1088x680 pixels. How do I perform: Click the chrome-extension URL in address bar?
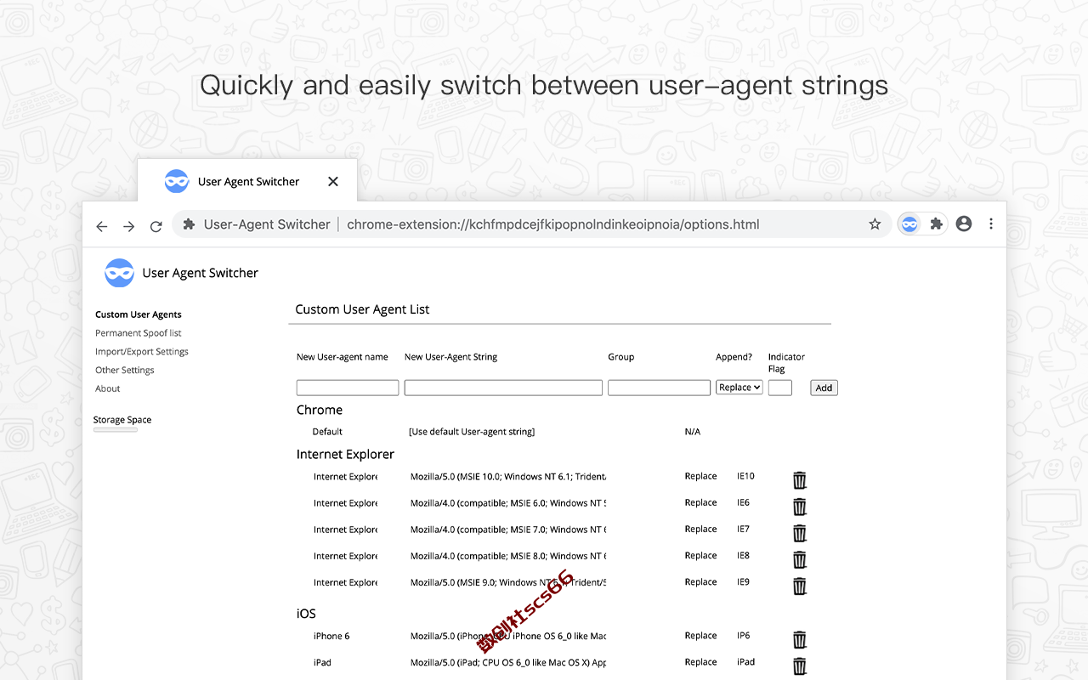553,224
